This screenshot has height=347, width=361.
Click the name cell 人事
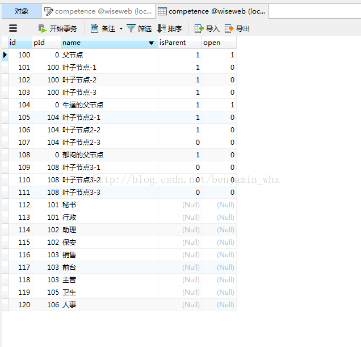110,304
